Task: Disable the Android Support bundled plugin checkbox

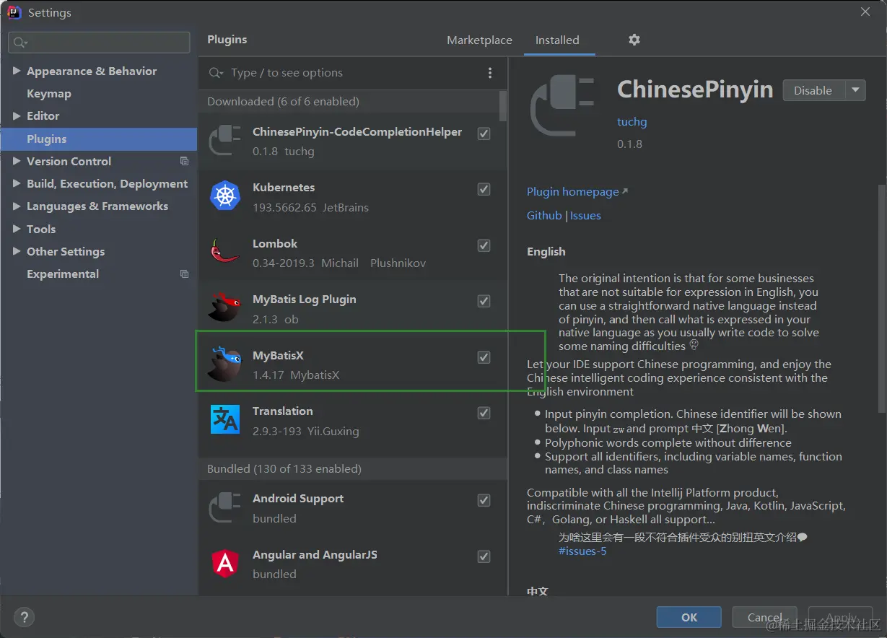Action: pos(484,500)
